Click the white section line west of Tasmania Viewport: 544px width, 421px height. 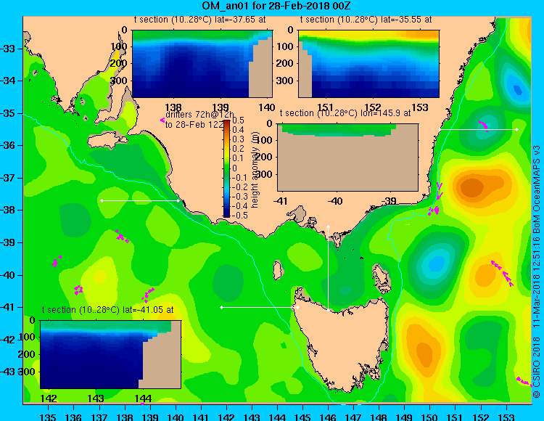click(260, 308)
